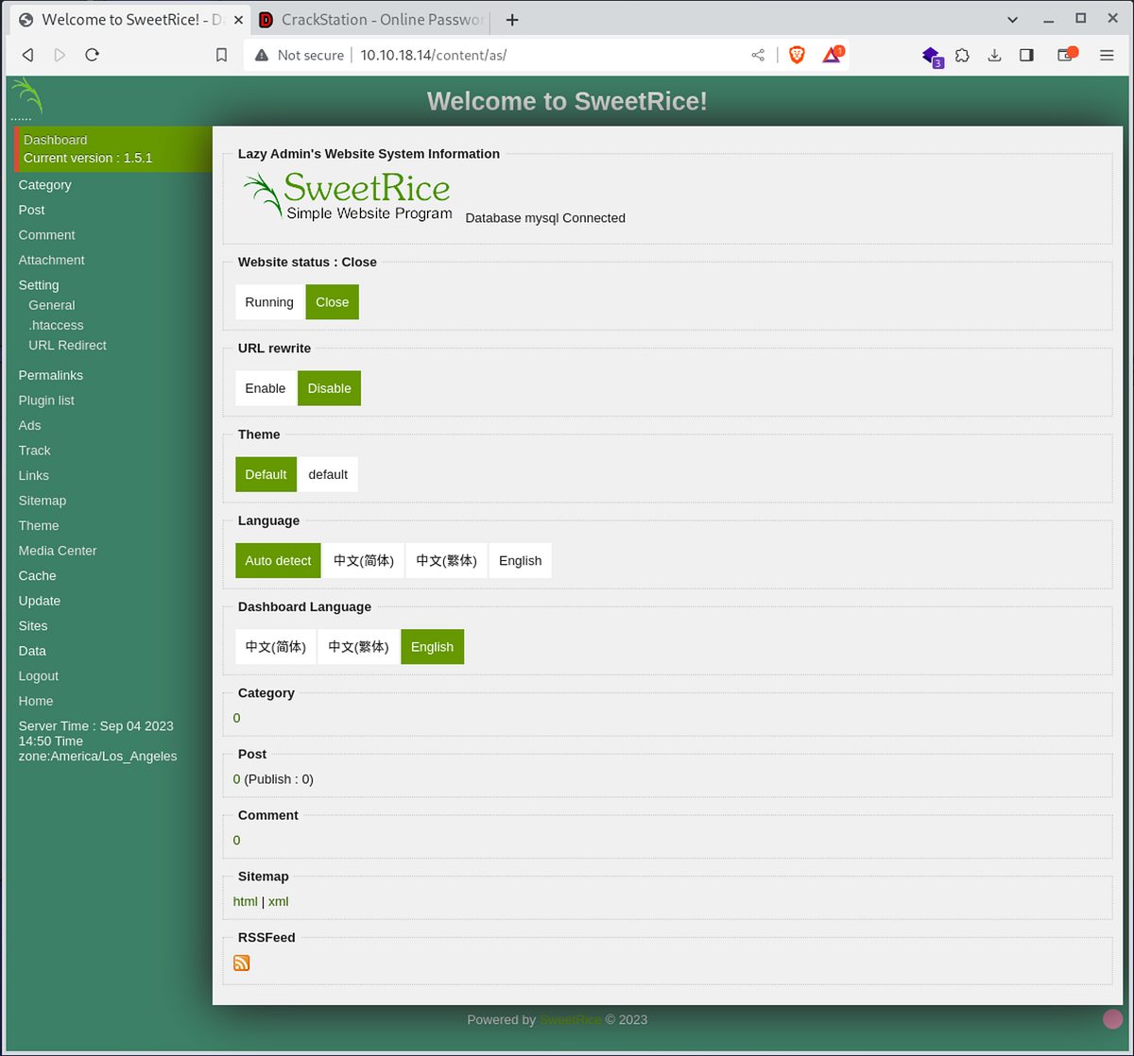Click Home in sidebar

(x=36, y=701)
